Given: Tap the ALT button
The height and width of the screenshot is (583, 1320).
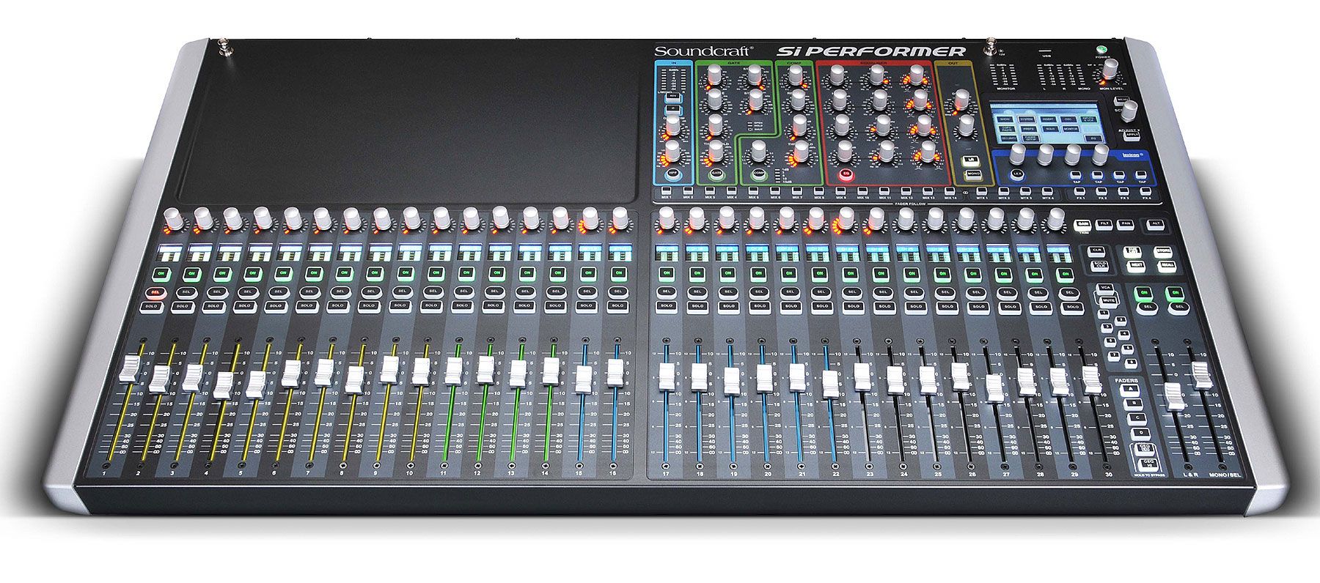Looking at the screenshot, I should [1156, 223].
